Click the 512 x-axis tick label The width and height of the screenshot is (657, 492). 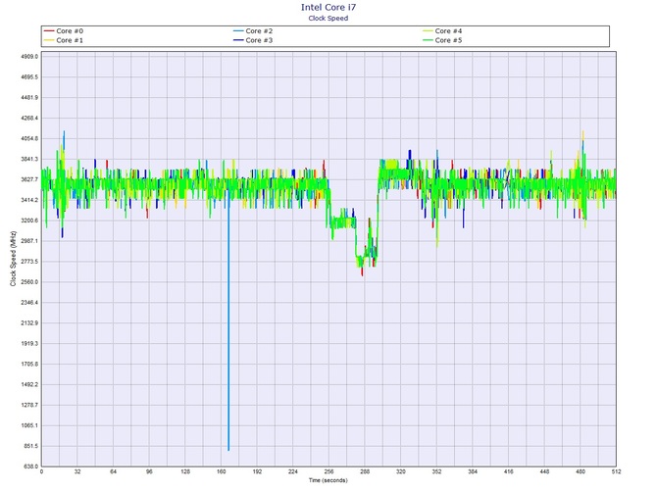pyautogui.click(x=616, y=471)
